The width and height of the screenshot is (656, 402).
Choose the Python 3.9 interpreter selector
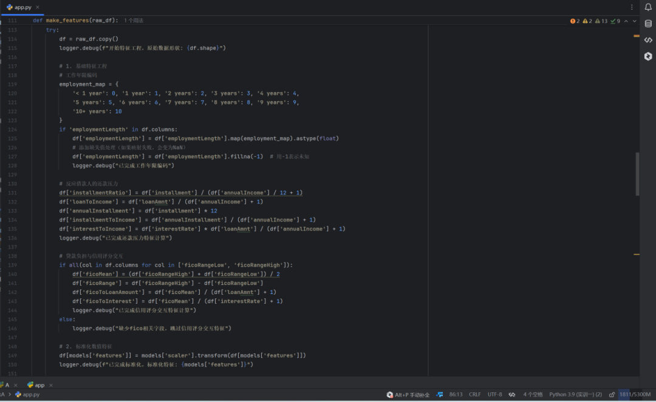pos(575,395)
